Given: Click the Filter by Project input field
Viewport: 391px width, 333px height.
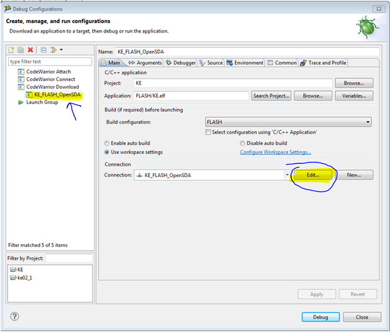Looking at the screenshot, I should (x=69, y=258).
